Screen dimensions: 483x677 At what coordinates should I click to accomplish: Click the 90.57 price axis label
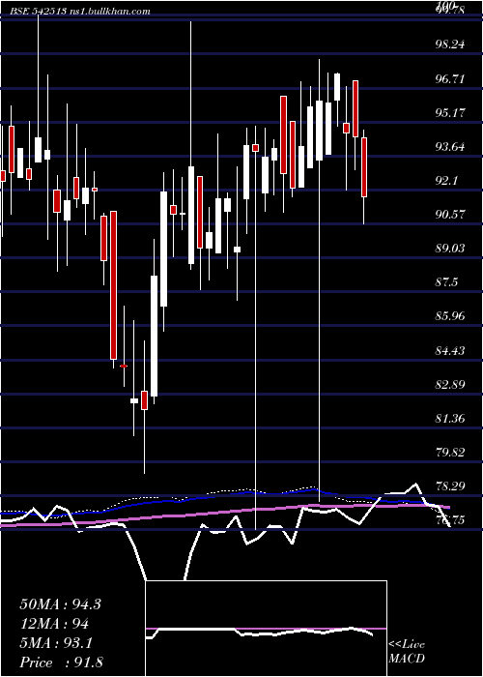click(x=451, y=215)
